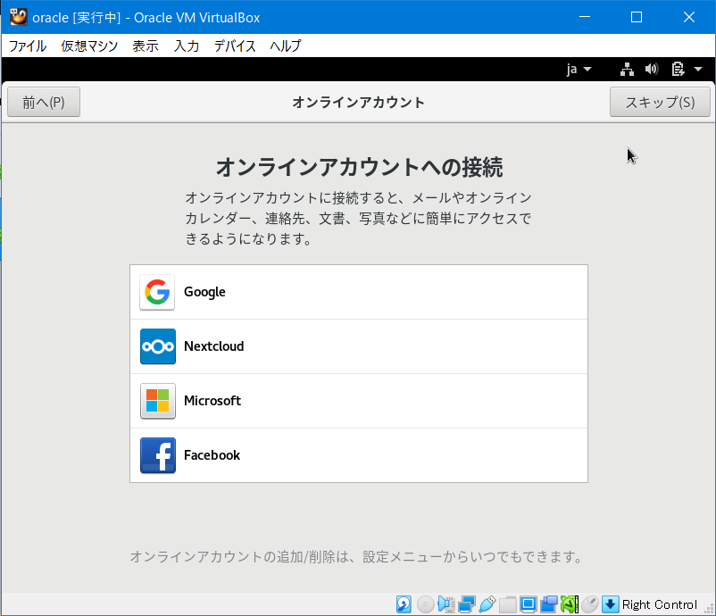Click the hard disk activity icon
Screen dimensions: 716x616
403,604
